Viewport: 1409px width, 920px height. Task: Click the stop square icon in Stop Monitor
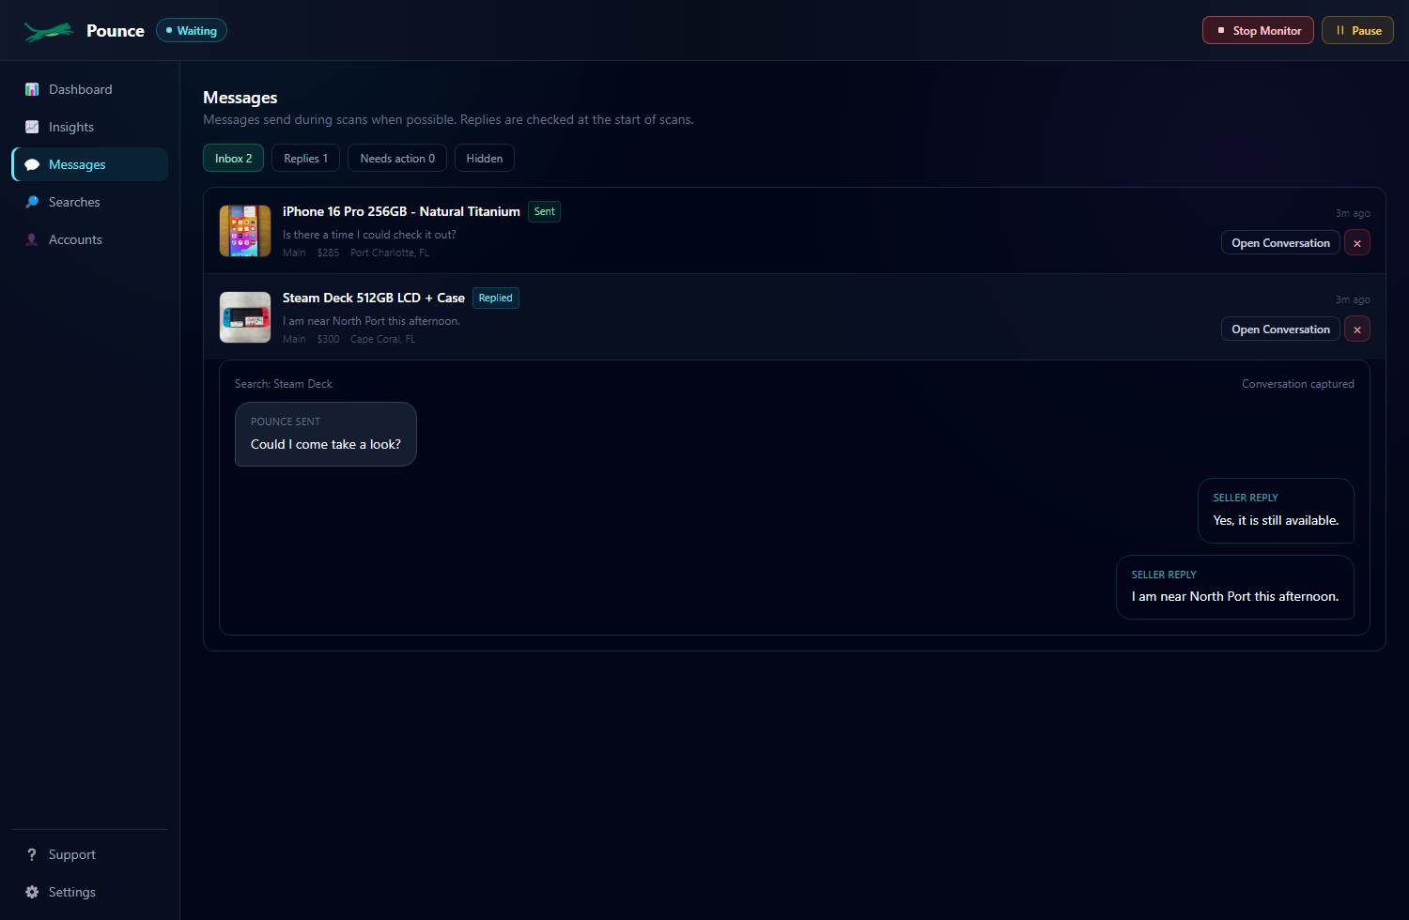(1221, 31)
